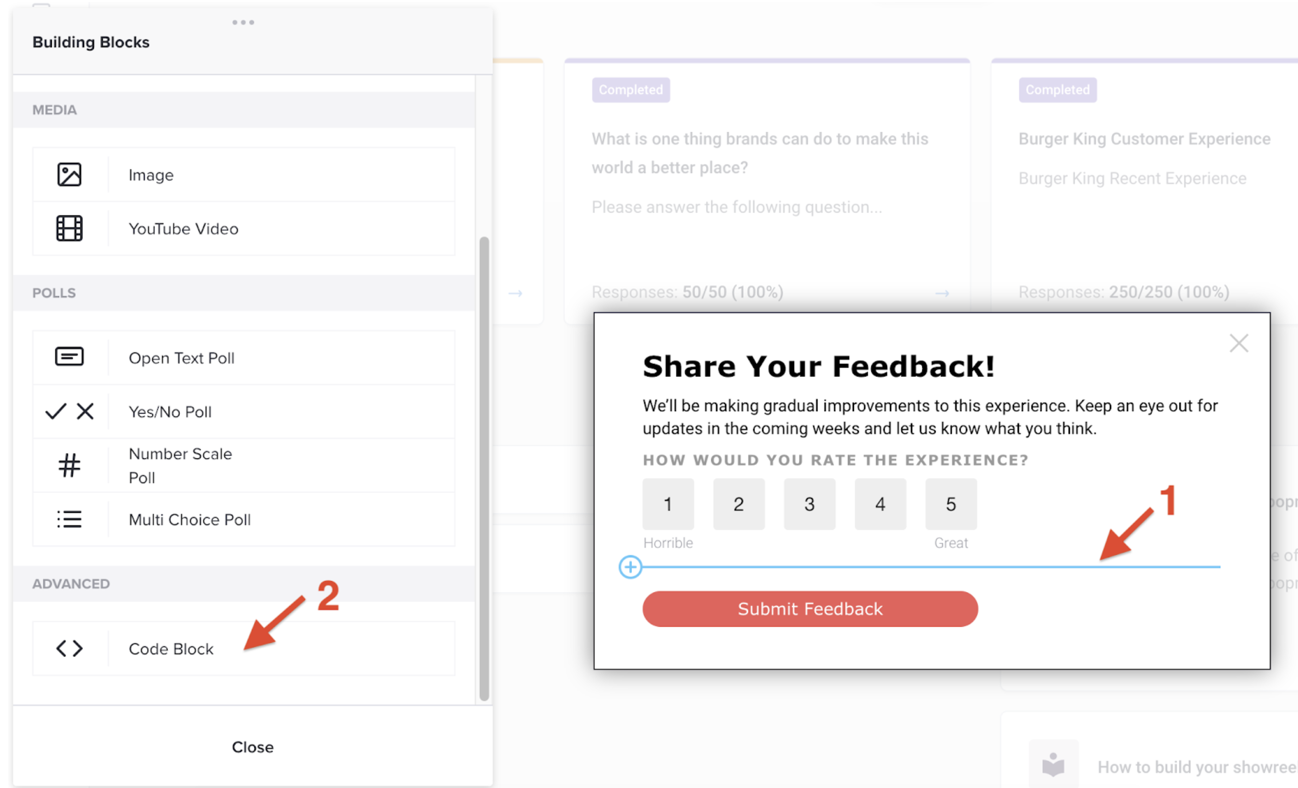Rate the experience as 1
This screenshot has width=1298, height=788.
(x=668, y=504)
